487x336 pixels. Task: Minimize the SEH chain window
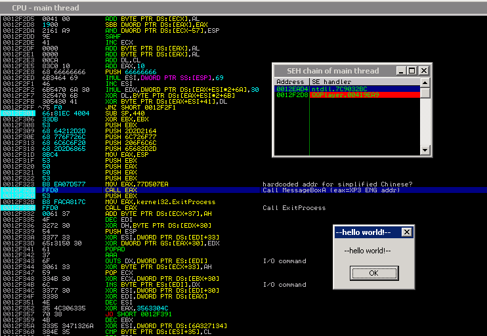pyautogui.click(x=401, y=71)
